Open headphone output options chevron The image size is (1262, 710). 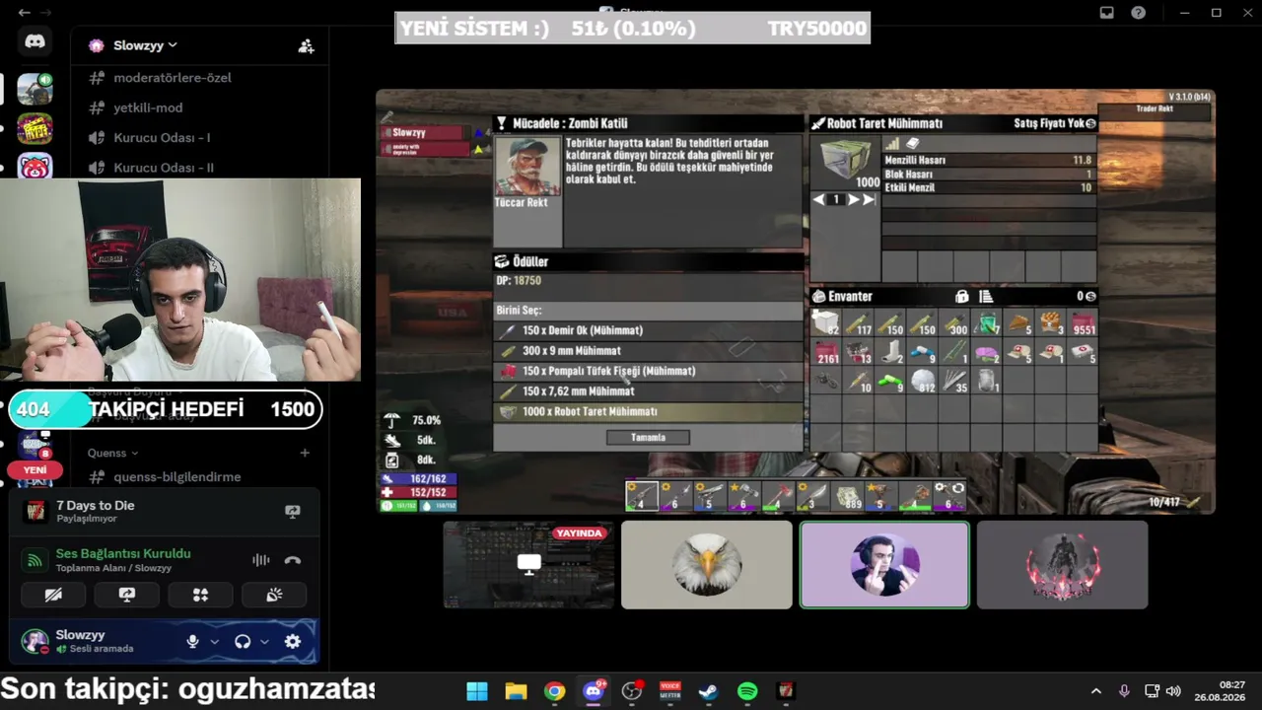pyautogui.click(x=264, y=641)
